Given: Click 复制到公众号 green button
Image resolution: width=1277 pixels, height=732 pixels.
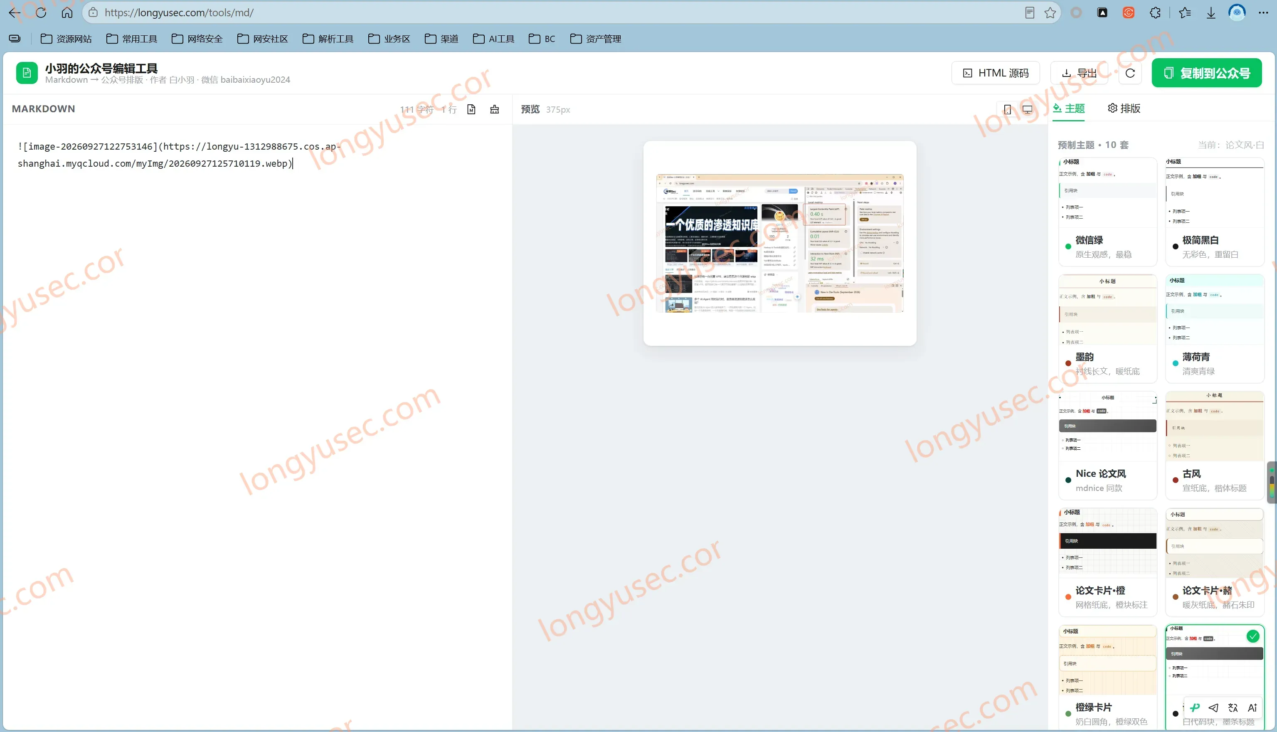Looking at the screenshot, I should 1207,73.
